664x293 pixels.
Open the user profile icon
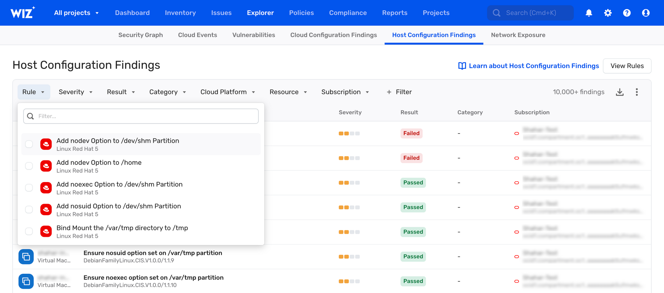[646, 13]
